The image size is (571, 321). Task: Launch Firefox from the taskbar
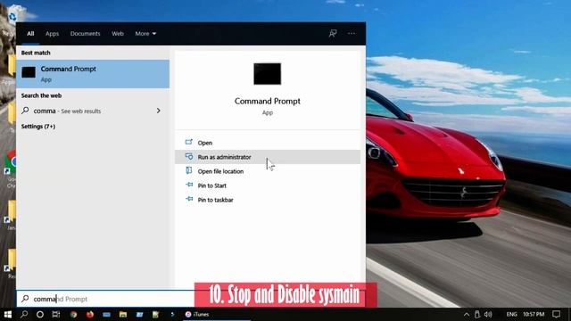pyautogui.click(x=90, y=314)
